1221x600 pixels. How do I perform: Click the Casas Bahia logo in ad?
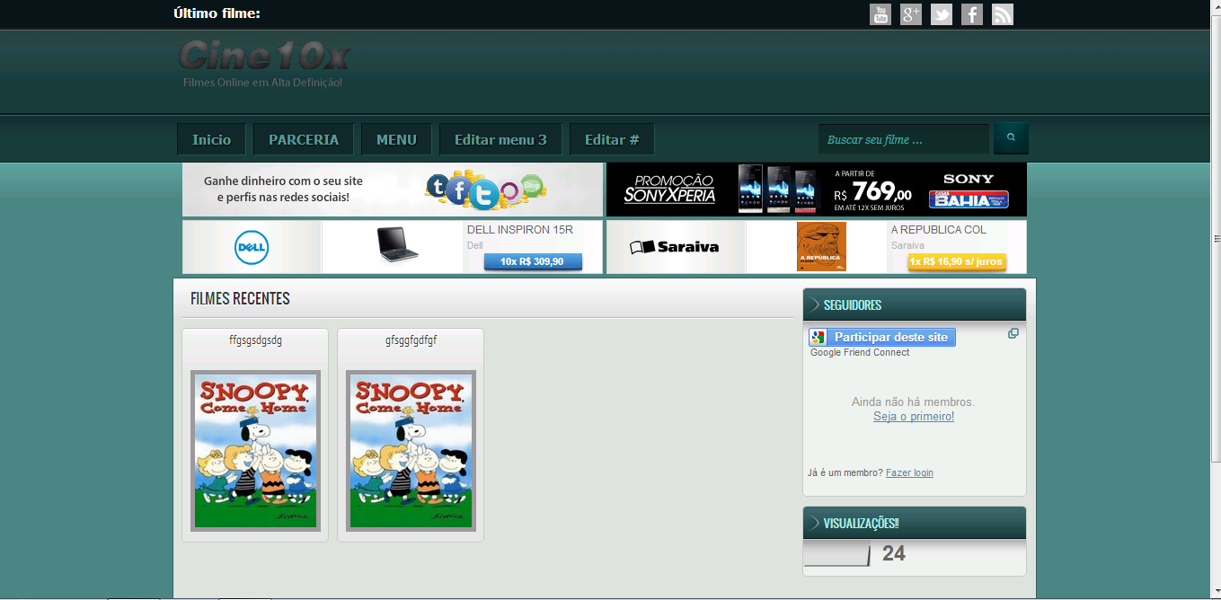[x=969, y=199]
